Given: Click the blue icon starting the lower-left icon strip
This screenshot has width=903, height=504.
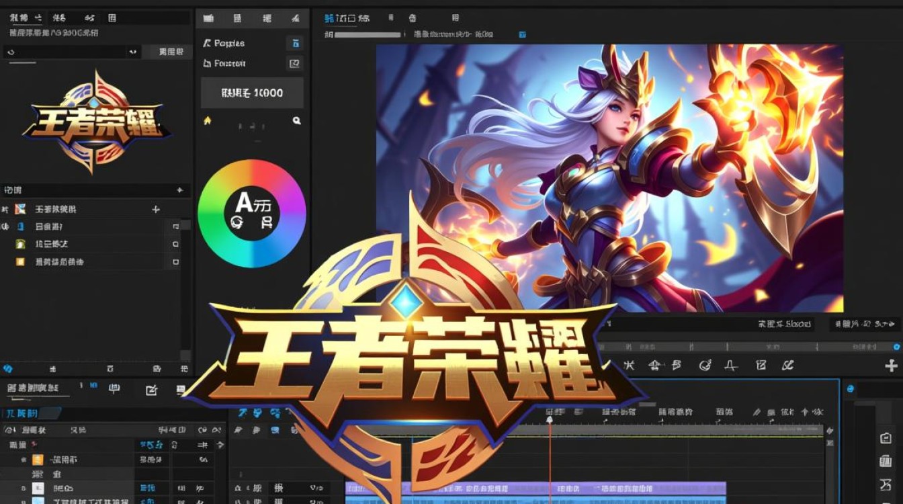Looking at the screenshot, I should (x=8, y=369).
